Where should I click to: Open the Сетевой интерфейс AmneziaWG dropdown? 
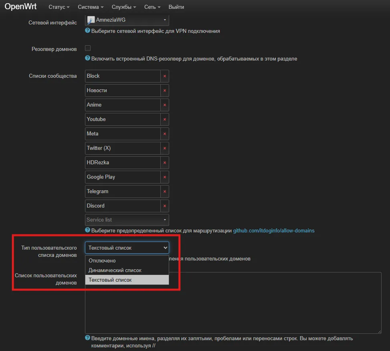[127, 20]
